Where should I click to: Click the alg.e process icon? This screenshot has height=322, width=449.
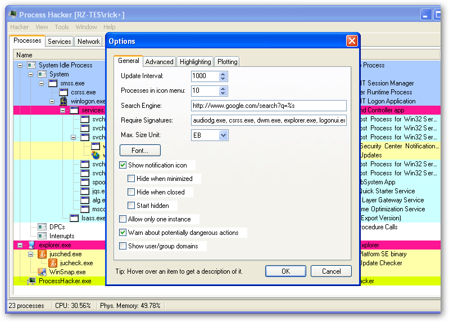pyautogui.click(x=85, y=200)
